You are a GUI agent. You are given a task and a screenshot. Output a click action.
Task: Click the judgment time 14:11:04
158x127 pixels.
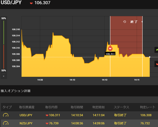coord(99,115)
